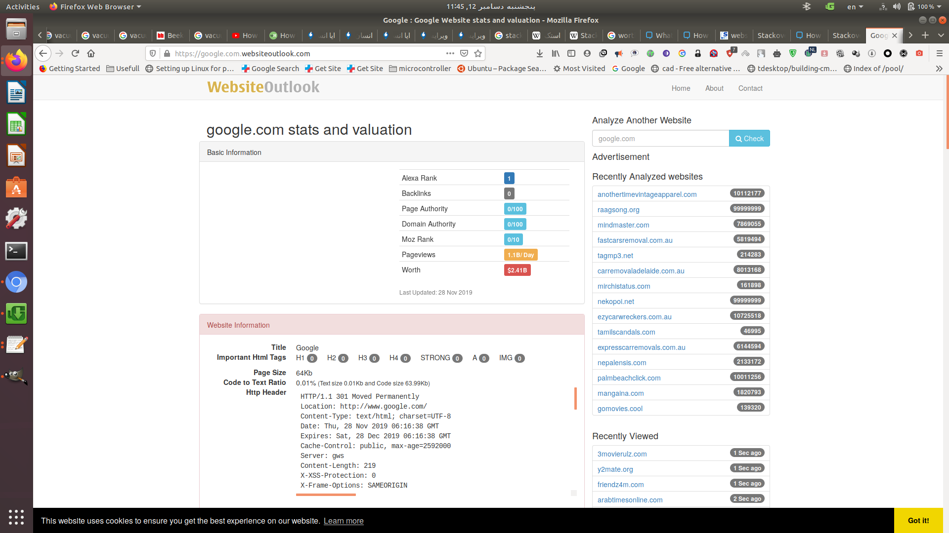Launch Files from the Ubuntu dock
The height and width of the screenshot is (533, 949).
coord(16,29)
